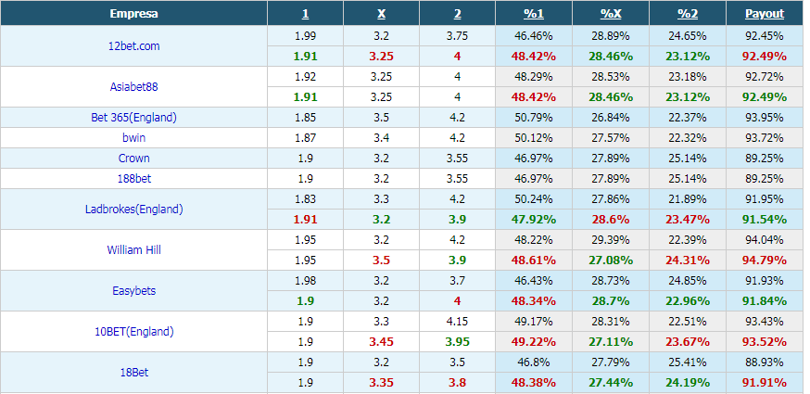Click Bet 365 draw odd 3.5
The width and height of the screenshot is (810, 394).
pyautogui.click(x=381, y=118)
